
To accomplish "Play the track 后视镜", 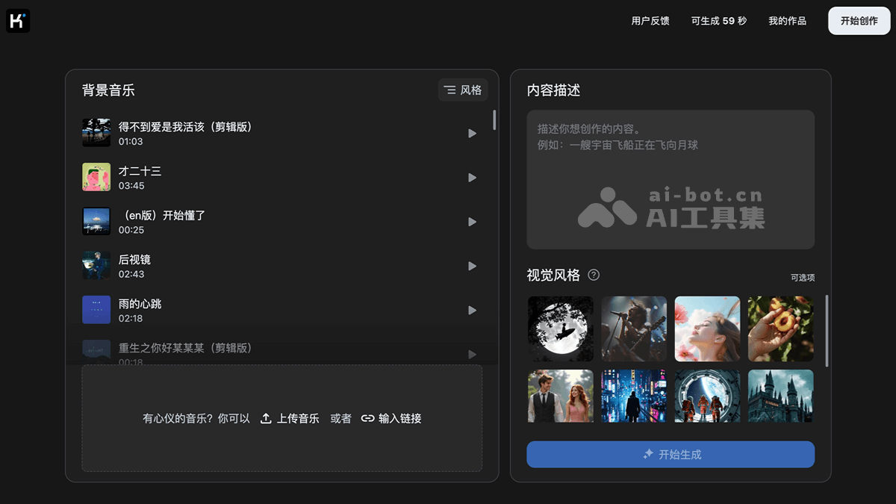I will [x=472, y=266].
